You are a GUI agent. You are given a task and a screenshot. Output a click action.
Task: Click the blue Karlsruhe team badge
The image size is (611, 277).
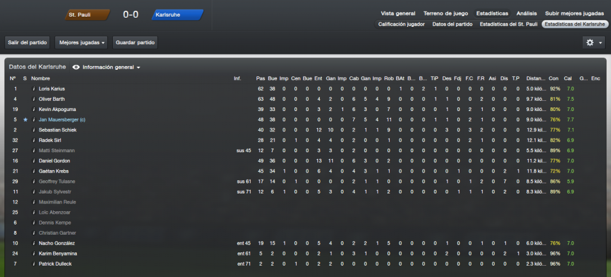178,15
